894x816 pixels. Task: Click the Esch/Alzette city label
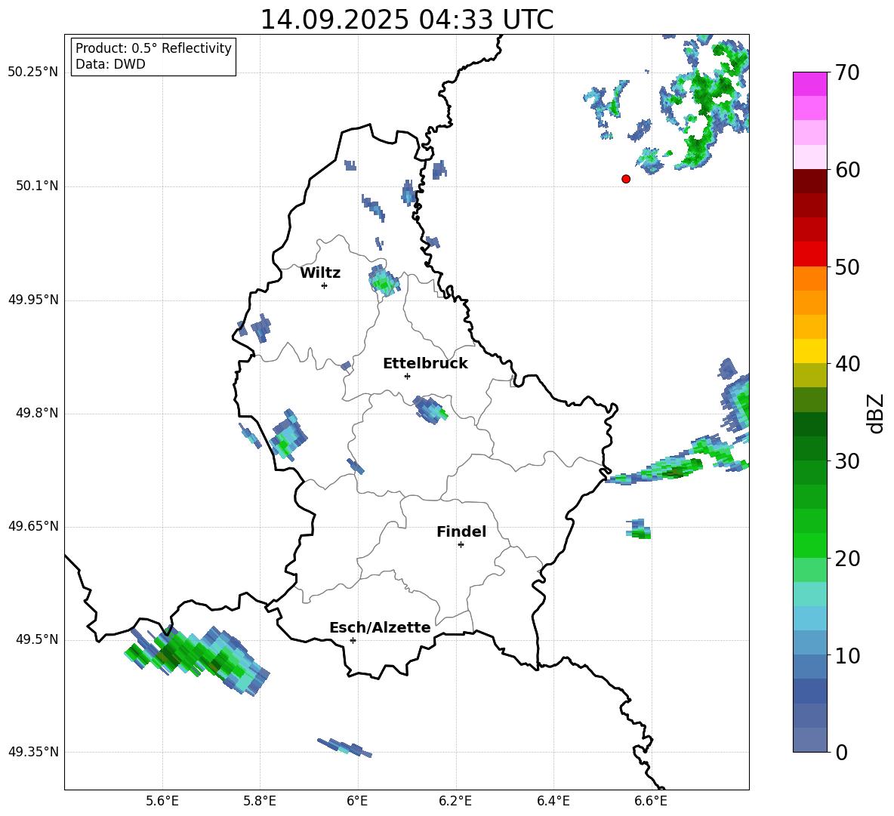point(380,627)
